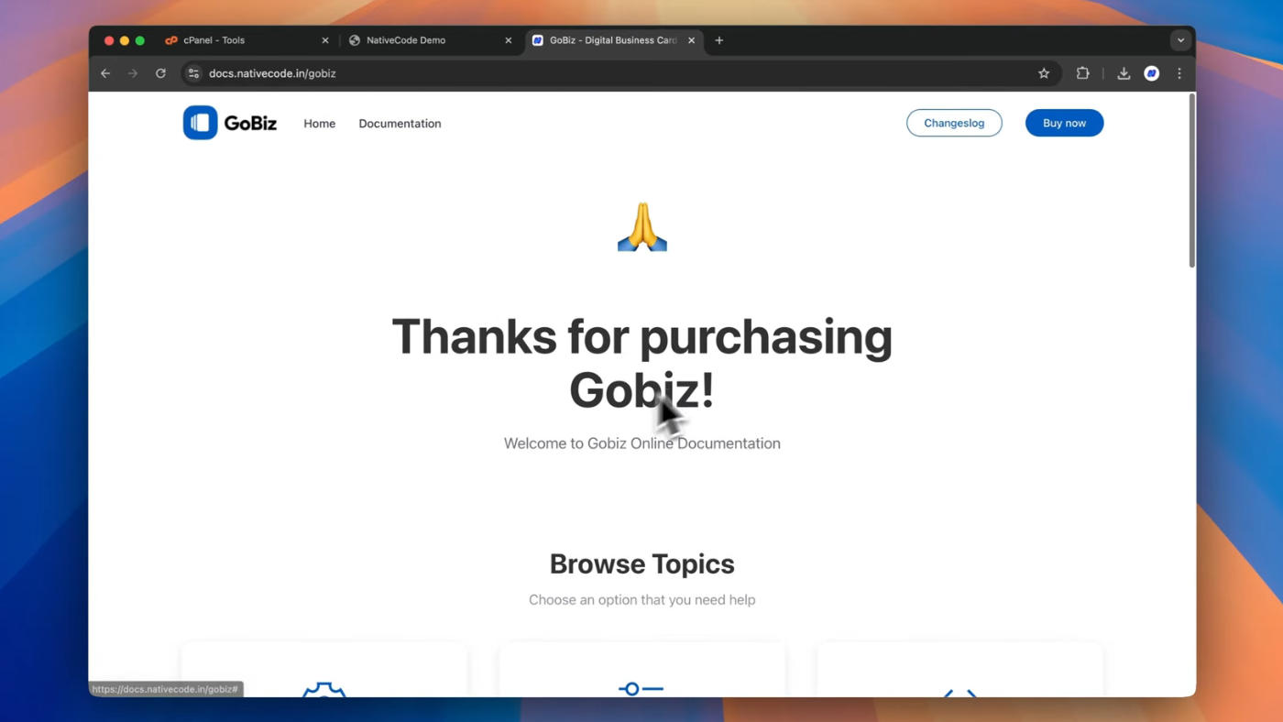Viewport: 1283px width, 722px height.
Task: Open the Chrome three-dot menu
Action: 1179,73
